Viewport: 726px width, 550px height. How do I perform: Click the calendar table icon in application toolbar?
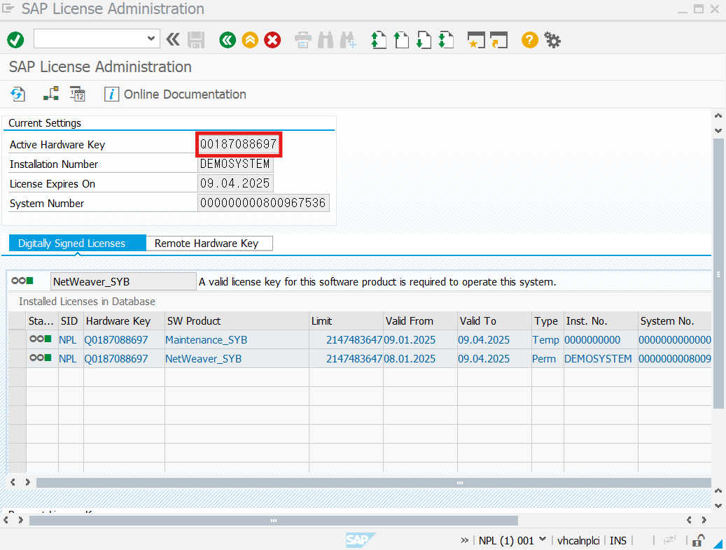click(77, 94)
